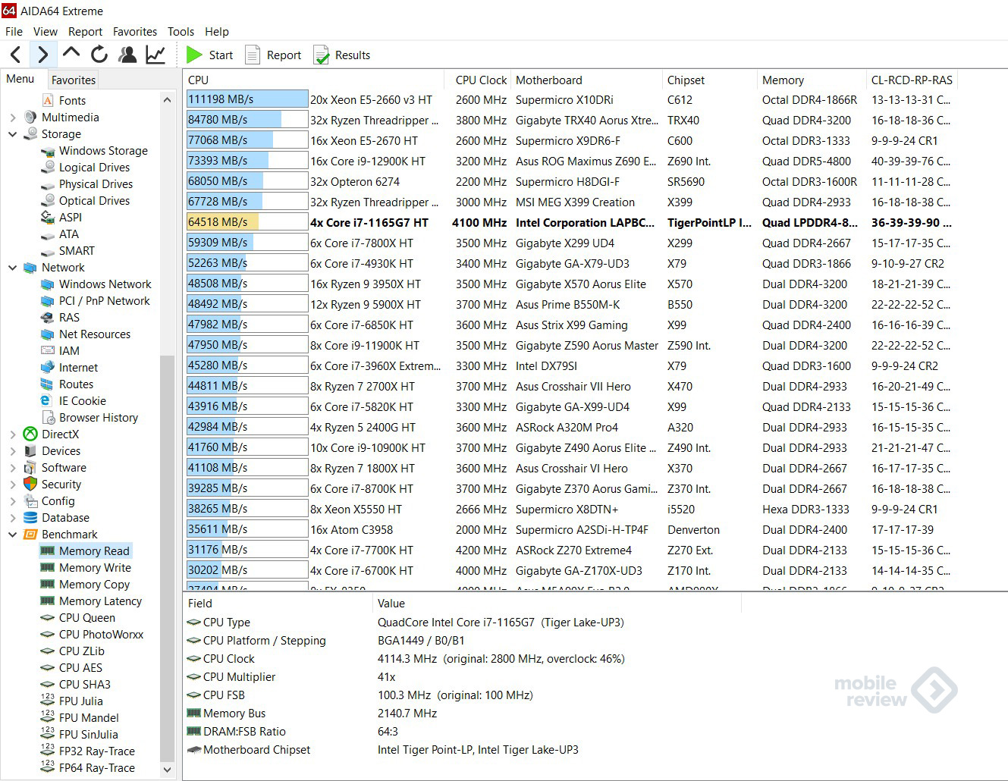Expand the Security tree node

pos(12,485)
